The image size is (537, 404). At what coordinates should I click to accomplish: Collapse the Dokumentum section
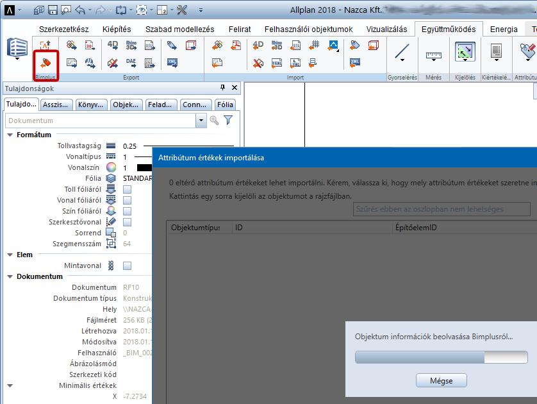coord(10,276)
